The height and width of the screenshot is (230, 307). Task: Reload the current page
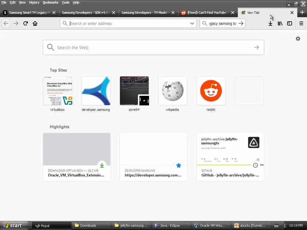[25, 23]
